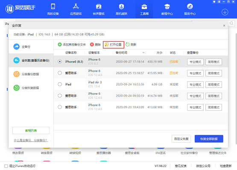Screen dimensions: 237x170
Task: Open 什么是全备份、分类备份 link
Action: 31,141
